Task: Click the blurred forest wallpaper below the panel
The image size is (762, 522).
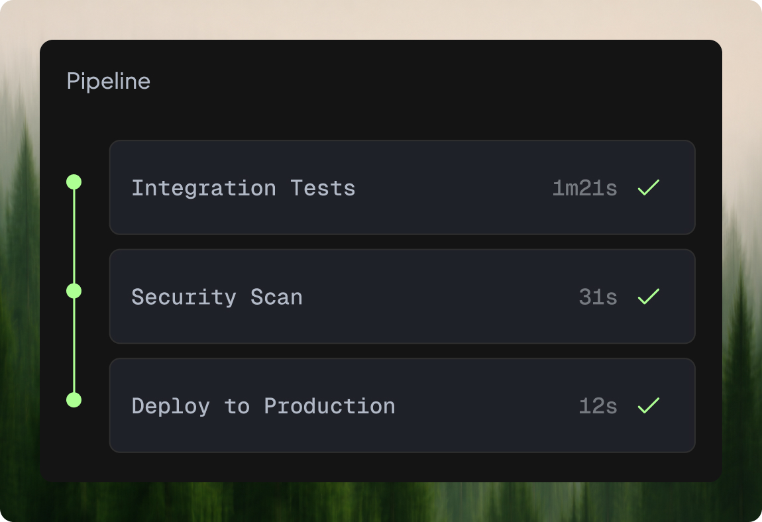Action: pyautogui.click(x=381, y=502)
